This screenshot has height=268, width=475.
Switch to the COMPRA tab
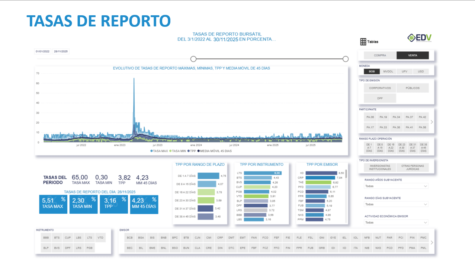[381, 55]
